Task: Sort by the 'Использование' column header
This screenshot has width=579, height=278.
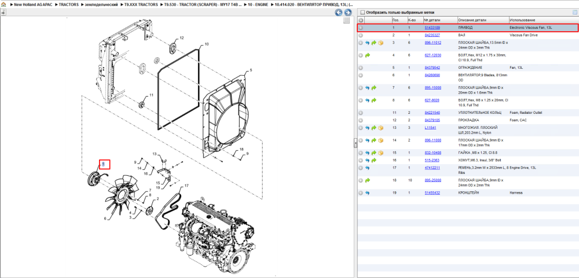Action: tap(543, 20)
